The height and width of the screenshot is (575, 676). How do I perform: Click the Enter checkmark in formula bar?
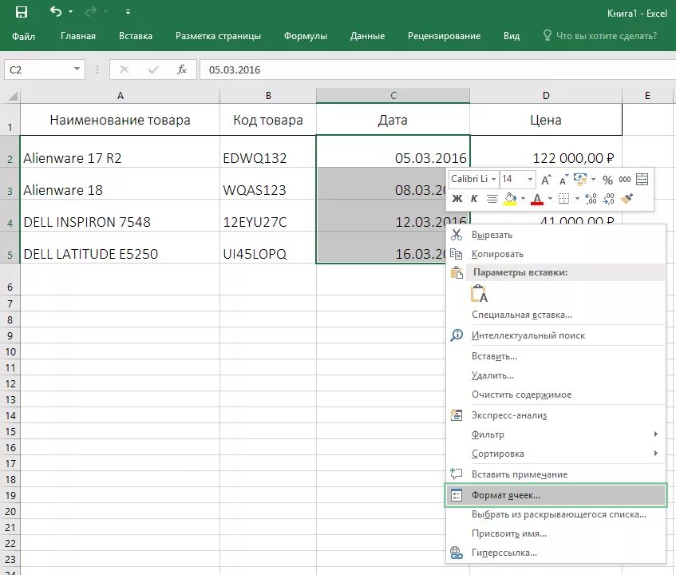coord(153,69)
